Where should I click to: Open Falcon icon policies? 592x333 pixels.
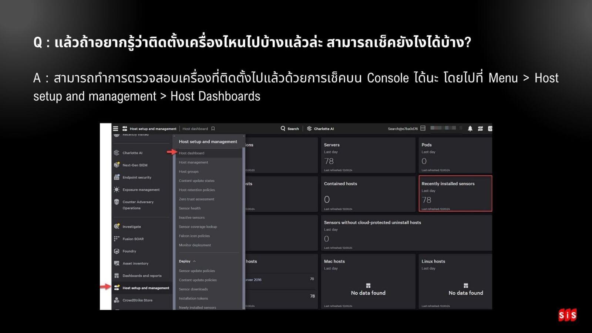click(x=194, y=236)
